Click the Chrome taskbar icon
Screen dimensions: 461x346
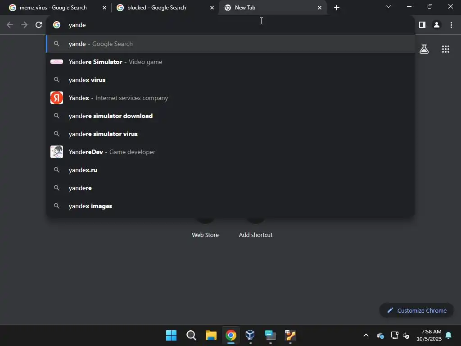[231, 335]
